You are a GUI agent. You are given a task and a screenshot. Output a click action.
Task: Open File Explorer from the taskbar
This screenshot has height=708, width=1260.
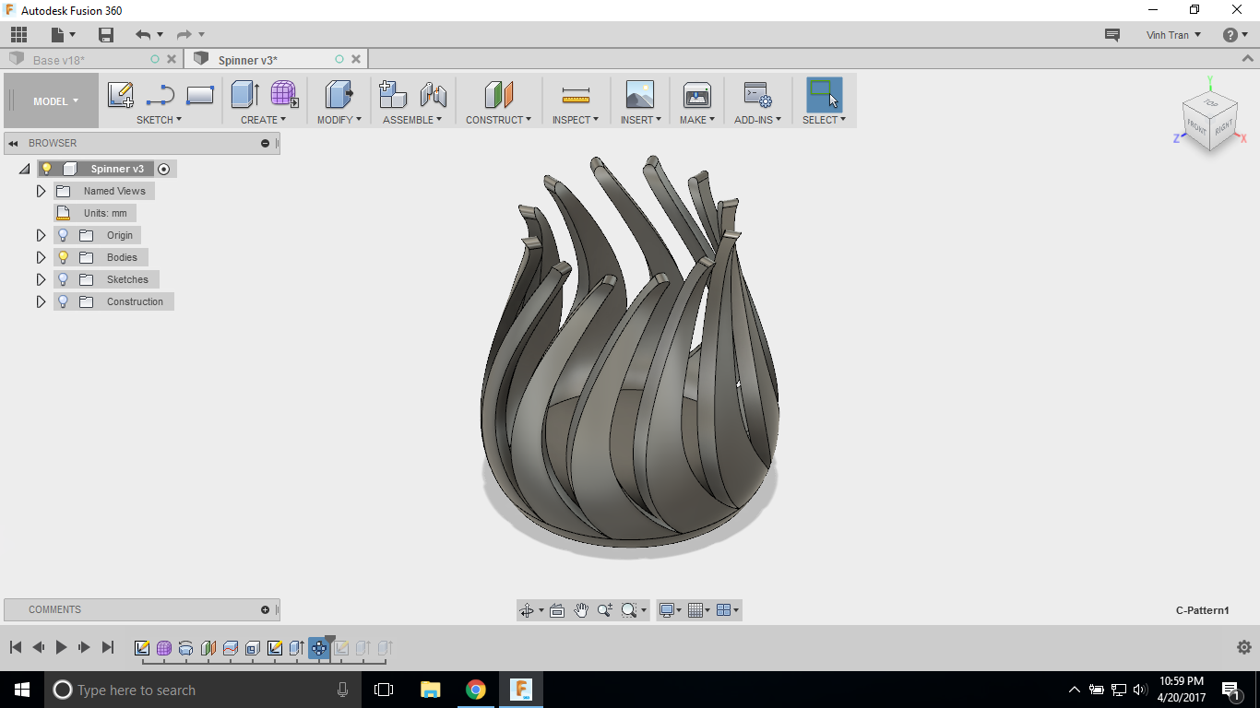(430, 690)
